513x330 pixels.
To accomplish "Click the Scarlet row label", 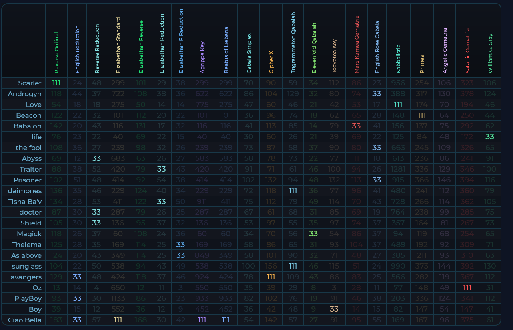I will click(x=30, y=83).
